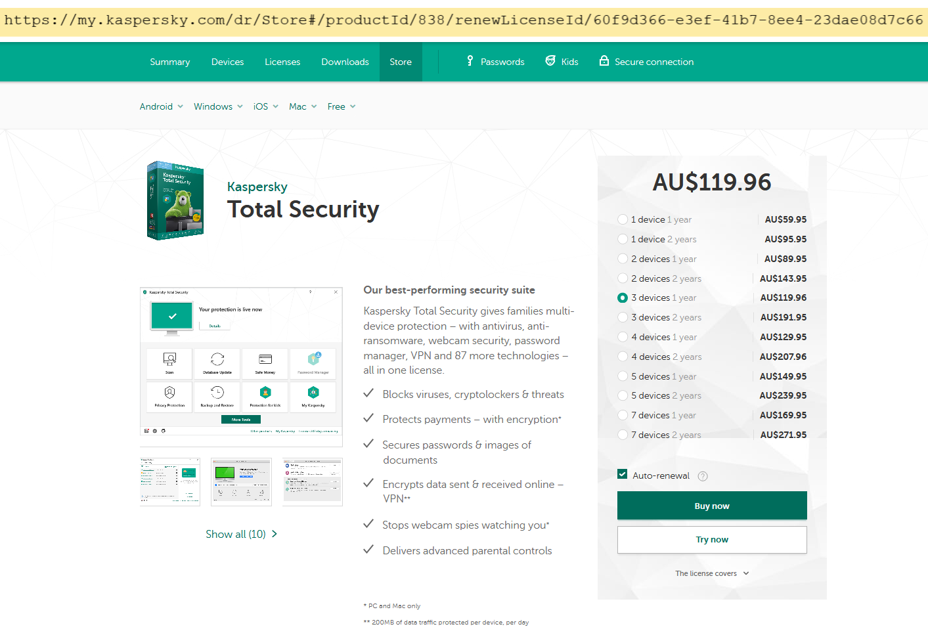Switch to the Downloads tab
928x639 pixels.
(345, 62)
